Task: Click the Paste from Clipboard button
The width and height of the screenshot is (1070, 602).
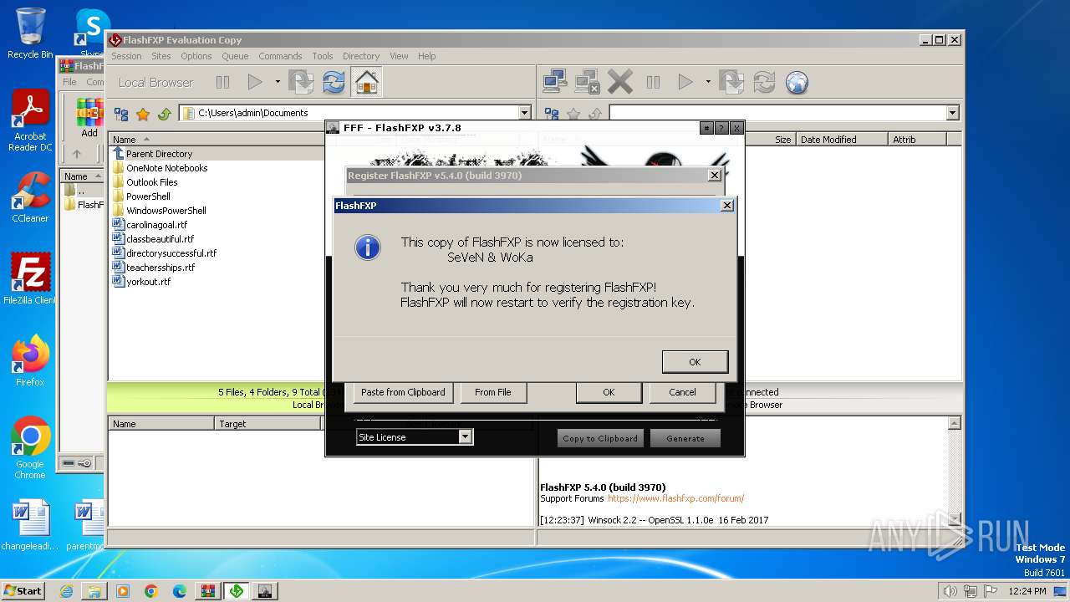Action: [403, 392]
